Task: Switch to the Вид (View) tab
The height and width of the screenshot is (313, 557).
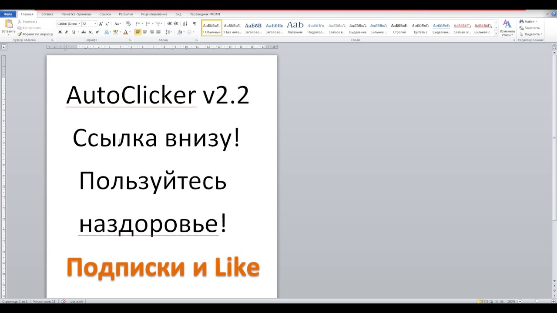Action: pyautogui.click(x=178, y=14)
